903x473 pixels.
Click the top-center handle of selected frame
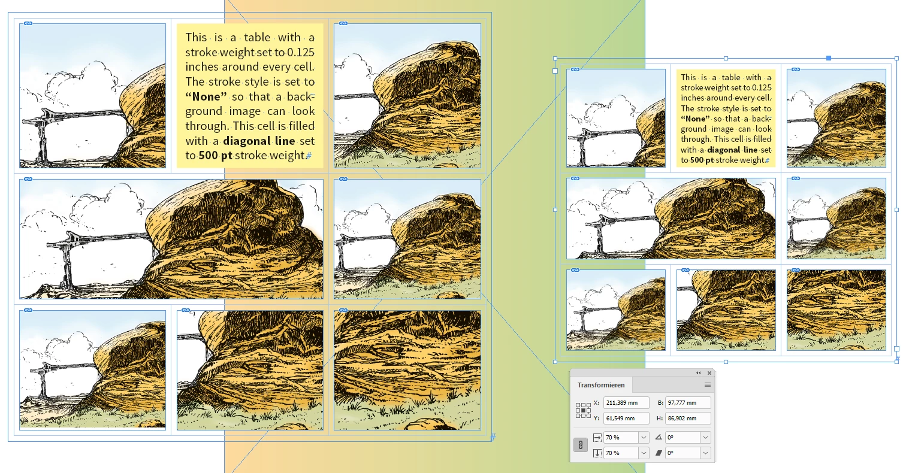[726, 58]
